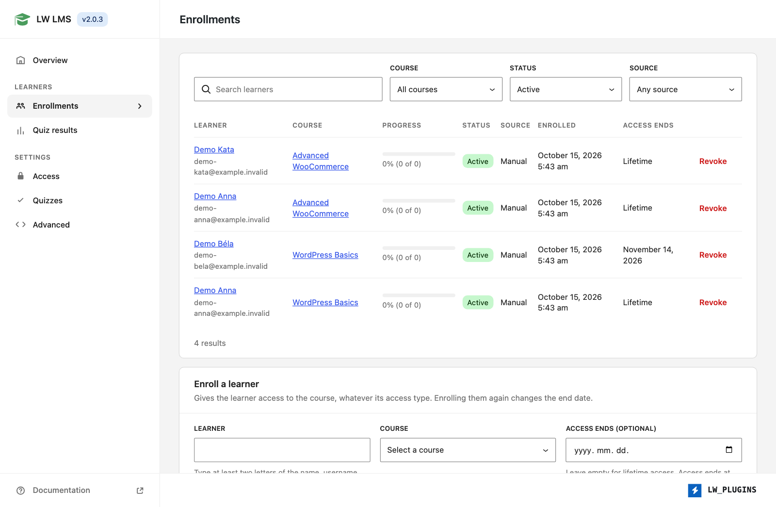Viewport: 776px width, 507px height.
Task: Click the Quiz results bar chart icon
Action: [x=20, y=130]
